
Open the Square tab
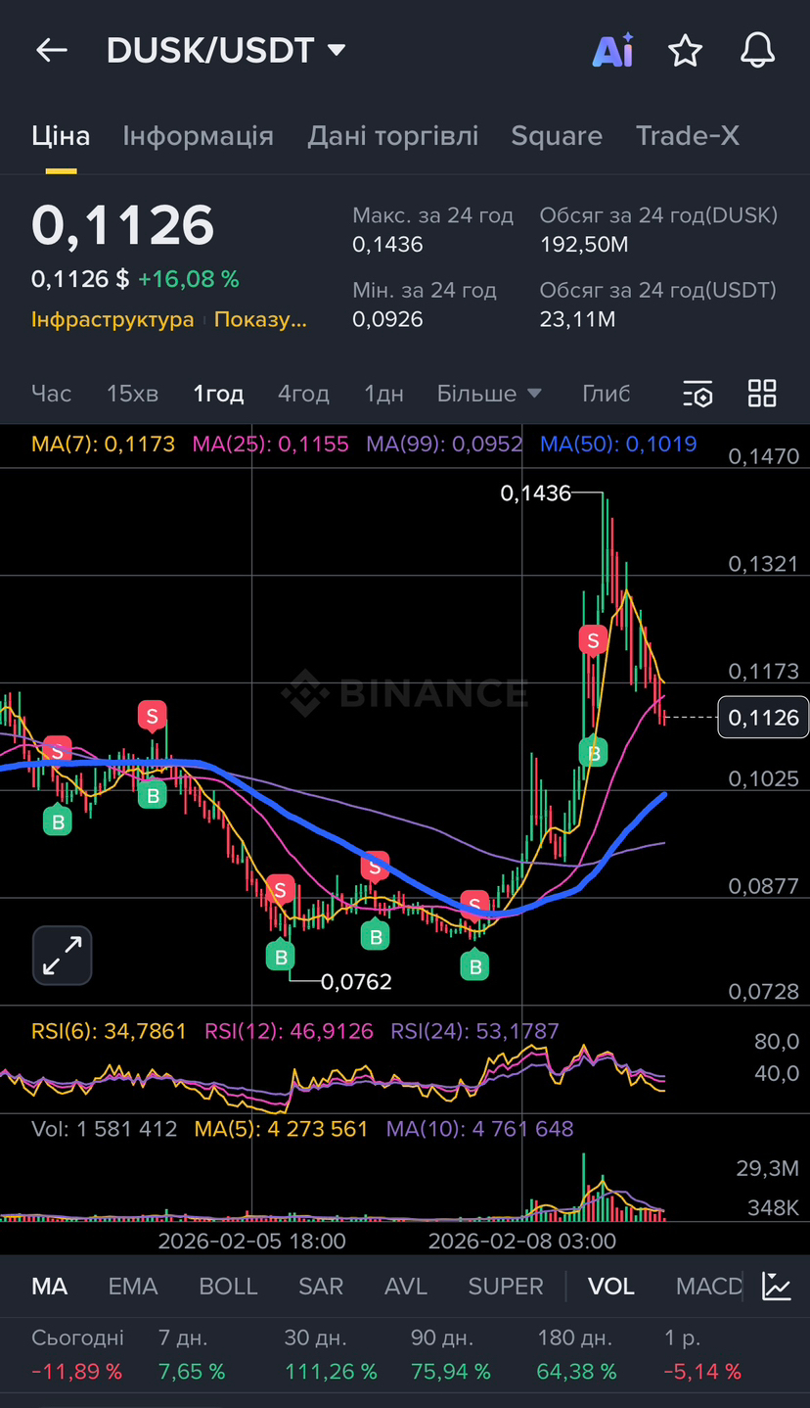pos(557,135)
